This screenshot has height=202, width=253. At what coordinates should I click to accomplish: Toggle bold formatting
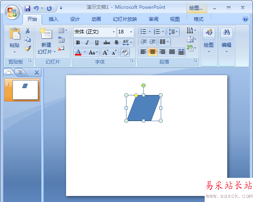pyautogui.click(x=78, y=43)
